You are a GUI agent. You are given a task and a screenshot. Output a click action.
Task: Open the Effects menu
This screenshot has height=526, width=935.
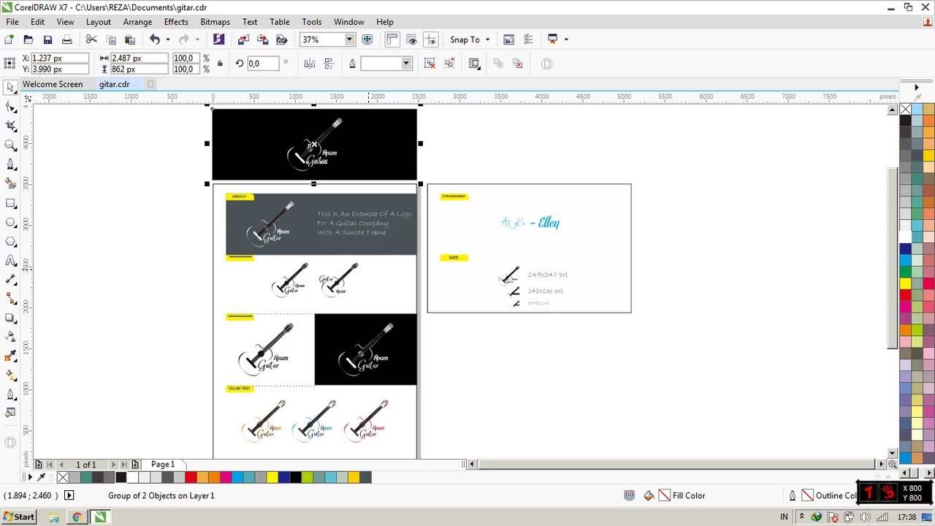click(176, 22)
